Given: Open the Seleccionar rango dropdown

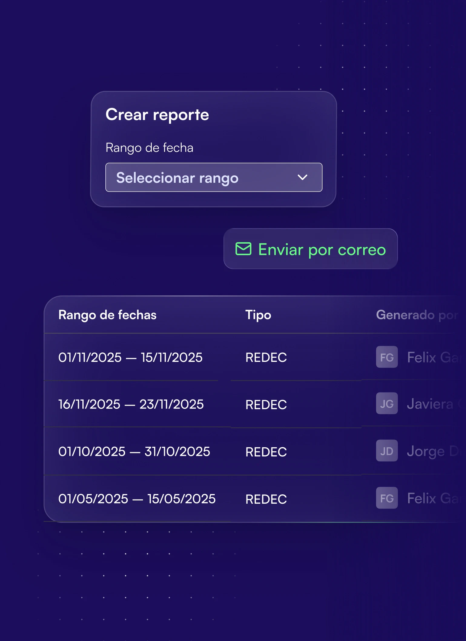Looking at the screenshot, I should point(214,177).
